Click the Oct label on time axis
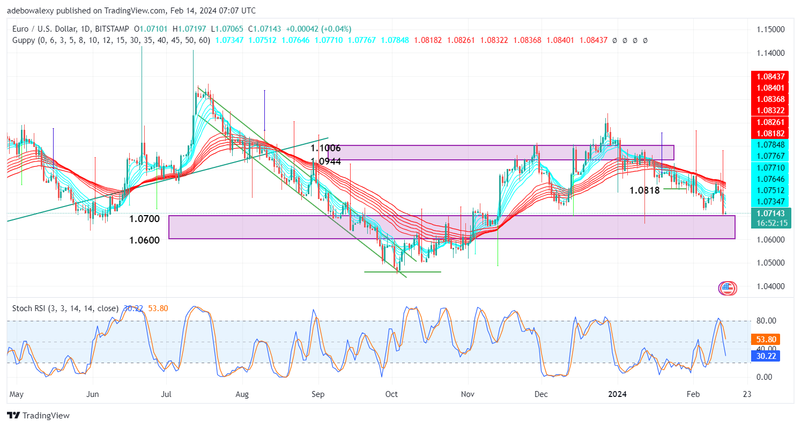This screenshot has width=801, height=427. [x=392, y=394]
